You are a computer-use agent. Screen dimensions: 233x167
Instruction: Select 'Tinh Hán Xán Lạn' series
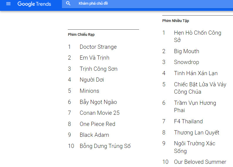pyautogui.click(x=196, y=73)
